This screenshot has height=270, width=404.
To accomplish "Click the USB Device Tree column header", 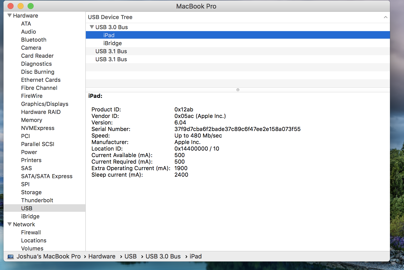I will [x=238, y=17].
